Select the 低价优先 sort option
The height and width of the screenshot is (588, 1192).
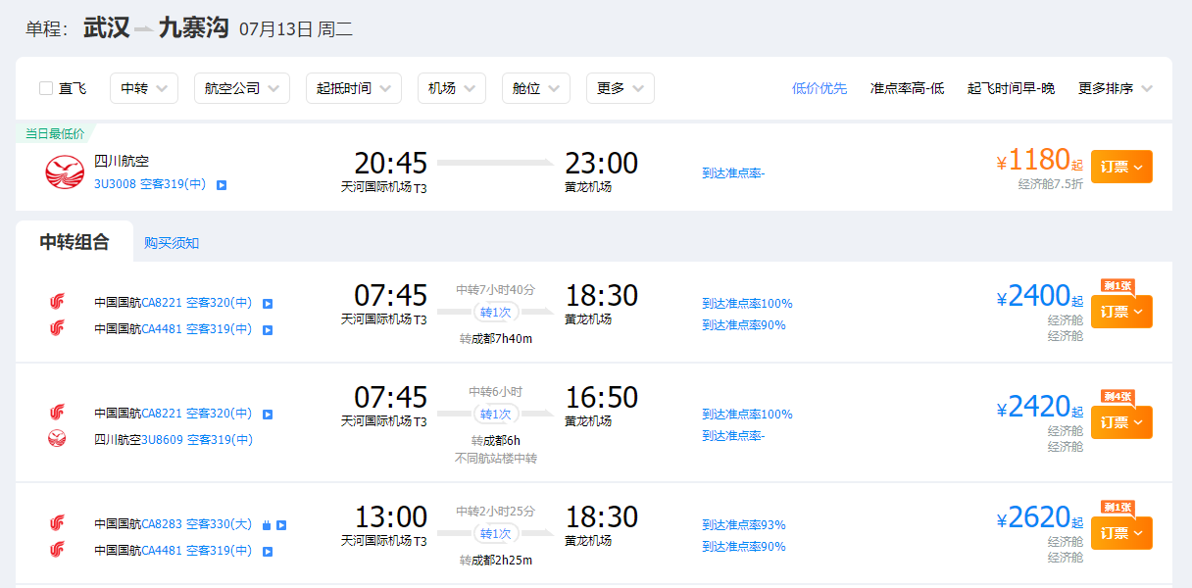[x=819, y=88]
